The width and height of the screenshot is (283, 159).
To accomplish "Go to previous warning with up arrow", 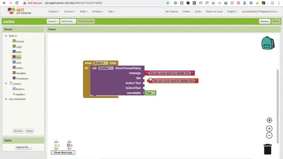I will pos(56,142).
